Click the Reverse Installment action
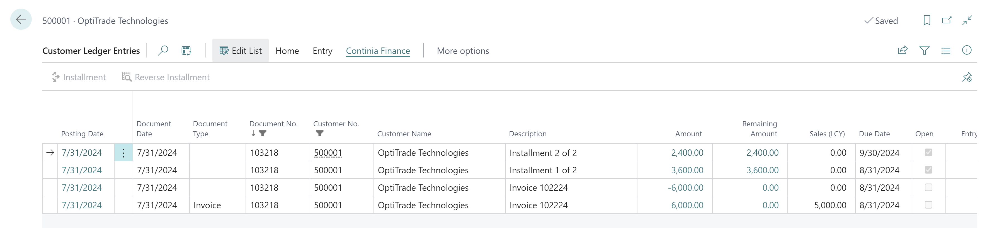Image resolution: width=997 pixels, height=228 pixels. pyautogui.click(x=166, y=77)
